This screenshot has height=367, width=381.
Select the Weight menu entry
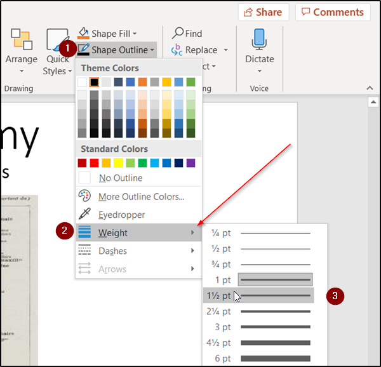click(138, 232)
